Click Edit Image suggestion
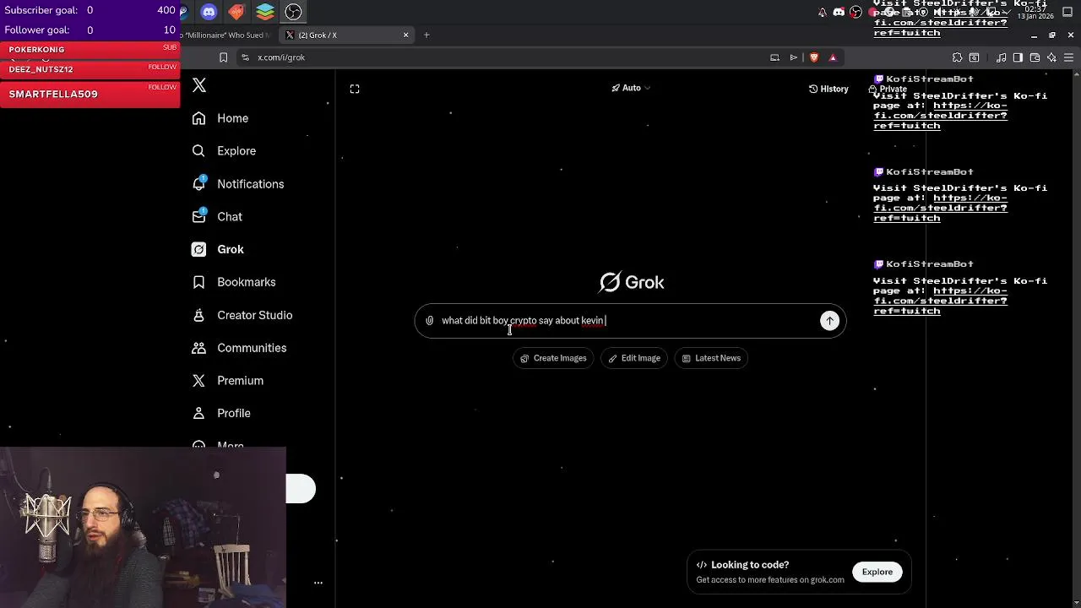The height and width of the screenshot is (608, 1081). (x=634, y=358)
